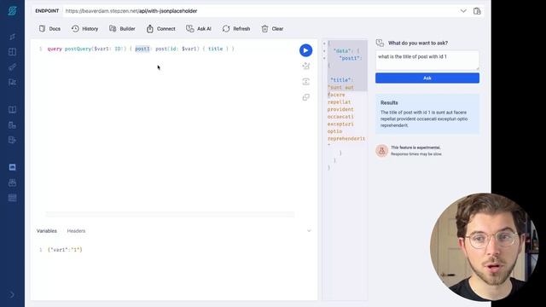Click the 'title' field in the query editor

click(x=215, y=49)
